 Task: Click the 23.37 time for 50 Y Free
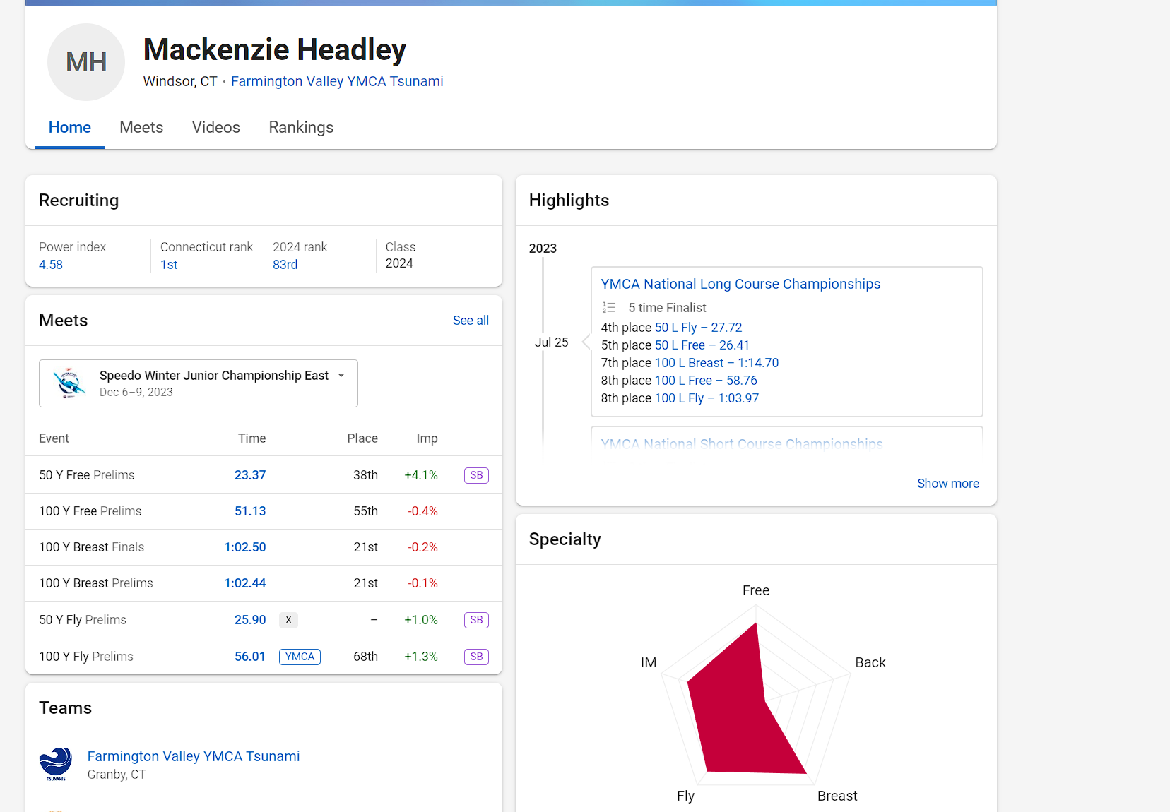click(250, 475)
